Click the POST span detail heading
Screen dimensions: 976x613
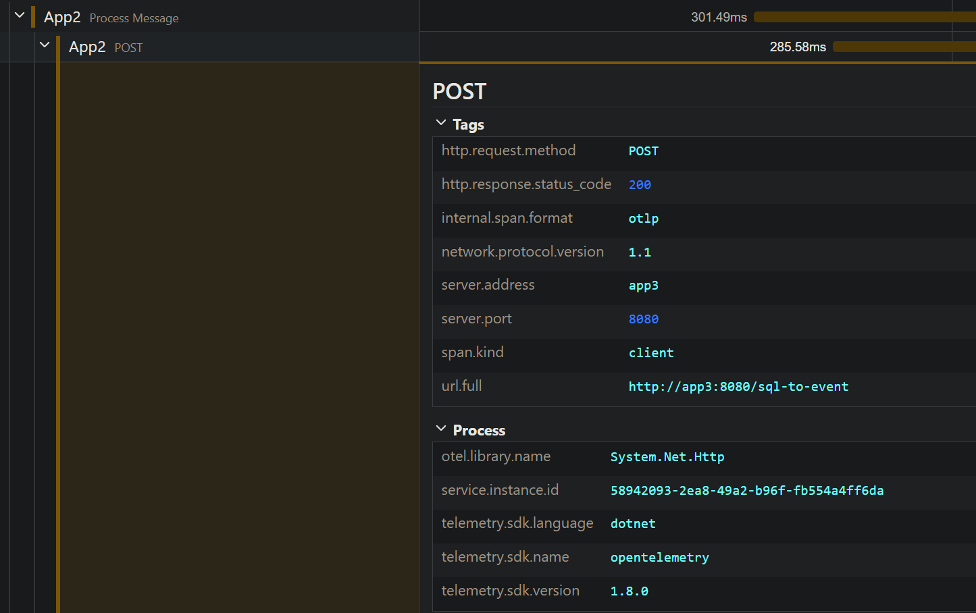point(459,92)
